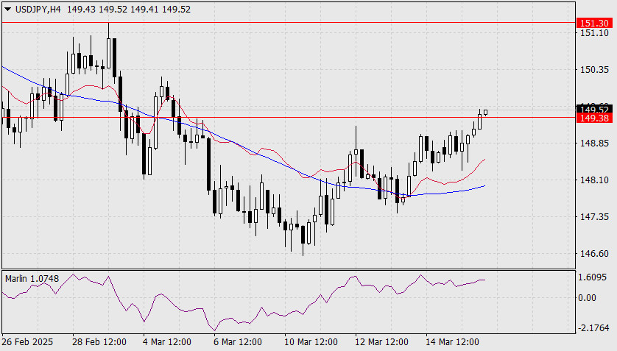The width and height of the screenshot is (617, 351).
Task: Click the 148.10 price scale value
Action: pyautogui.click(x=594, y=180)
